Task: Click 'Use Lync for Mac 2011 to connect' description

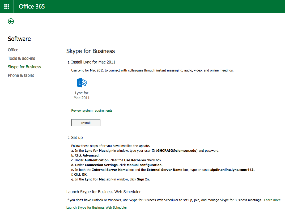Action: pyautogui.click(x=152, y=70)
